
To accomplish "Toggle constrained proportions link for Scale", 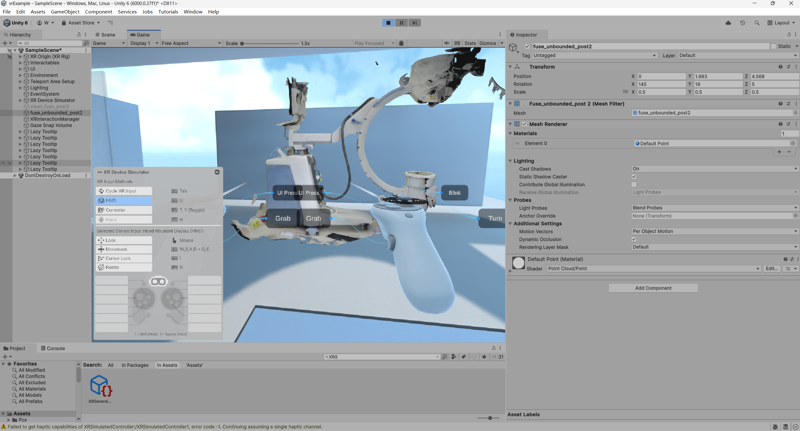I will (x=625, y=92).
